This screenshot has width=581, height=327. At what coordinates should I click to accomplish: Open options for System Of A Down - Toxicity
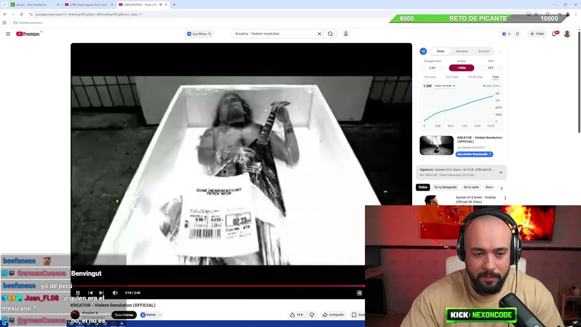[505, 198]
